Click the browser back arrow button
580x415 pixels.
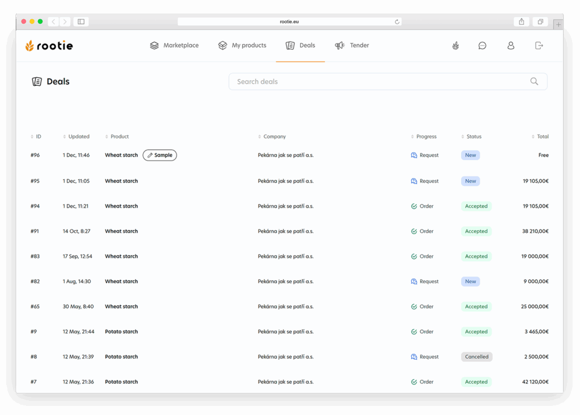[53, 21]
